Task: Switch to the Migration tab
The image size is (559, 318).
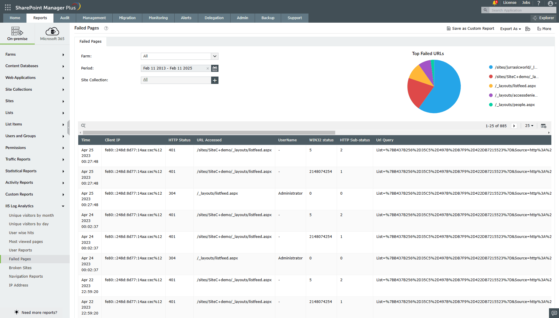Action: pyautogui.click(x=127, y=18)
